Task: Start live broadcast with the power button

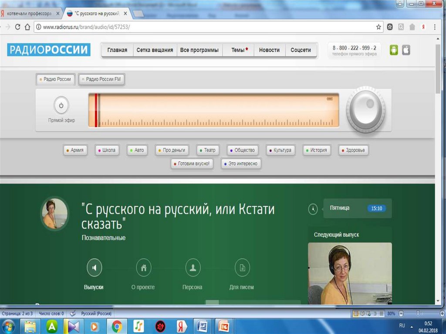Action: pyautogui.click(x=61, y=105)
